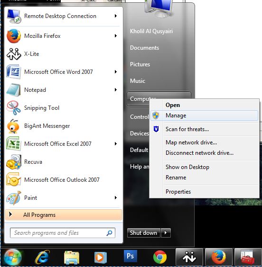This screenshot has width=262, height=267.
Task: Expand Excel 2007 recent files arrow
Action: tap(116, 144)
